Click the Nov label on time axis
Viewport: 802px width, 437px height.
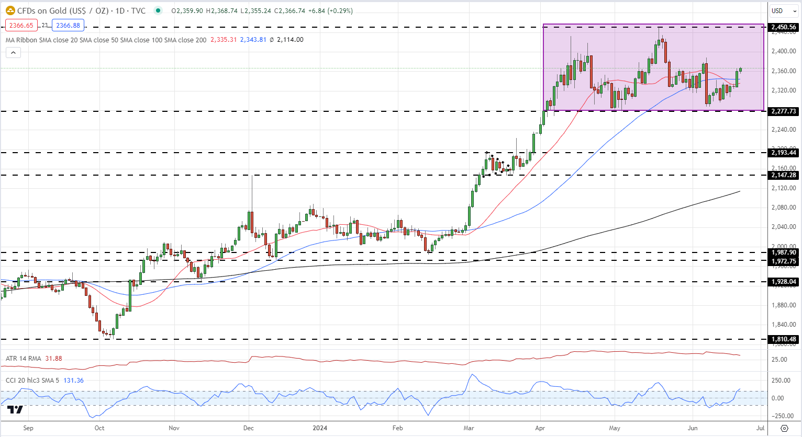(x=174, y=428)
